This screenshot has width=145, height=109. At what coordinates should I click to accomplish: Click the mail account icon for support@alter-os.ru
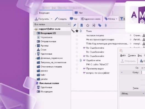click(x=37, y=29)
